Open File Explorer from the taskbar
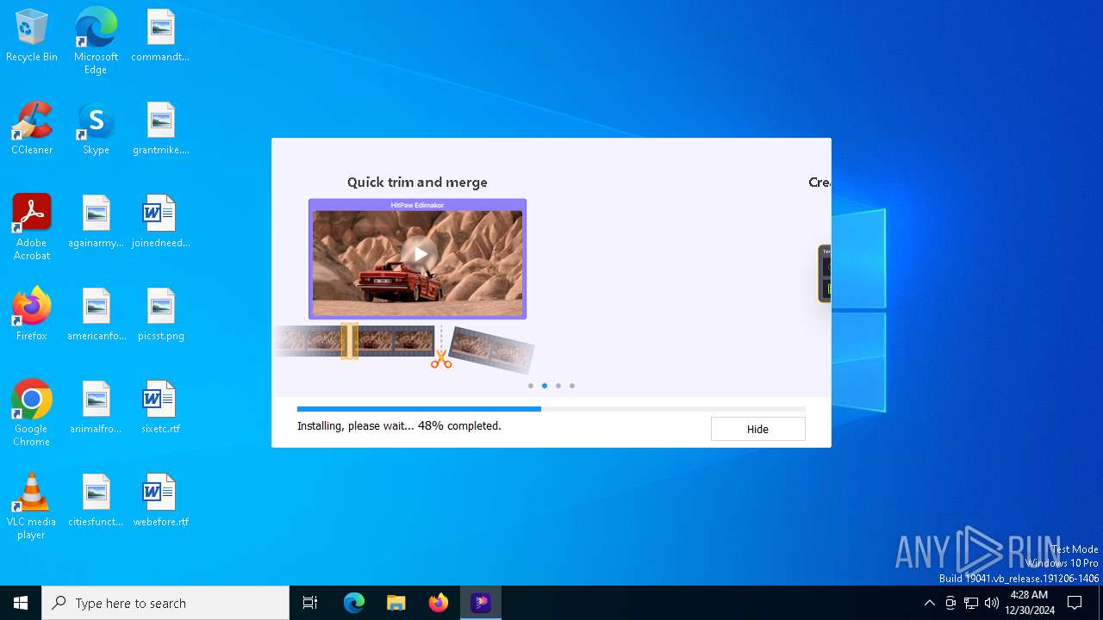1103x620 pixels. pyautogui.click(x=396, y=603)
